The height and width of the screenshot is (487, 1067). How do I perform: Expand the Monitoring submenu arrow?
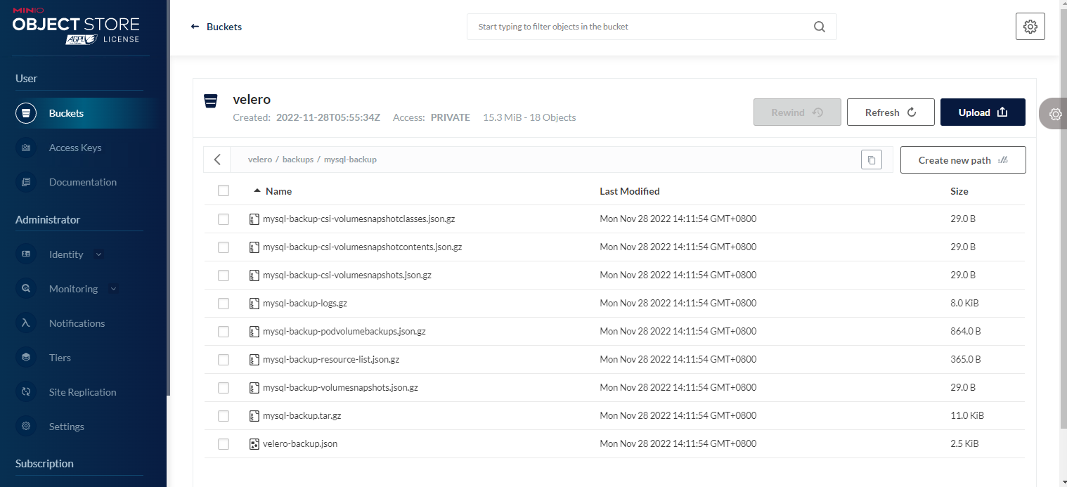113,289
